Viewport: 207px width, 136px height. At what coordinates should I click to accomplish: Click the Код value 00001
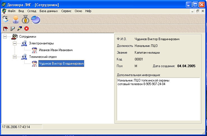[x=139, y=59]
